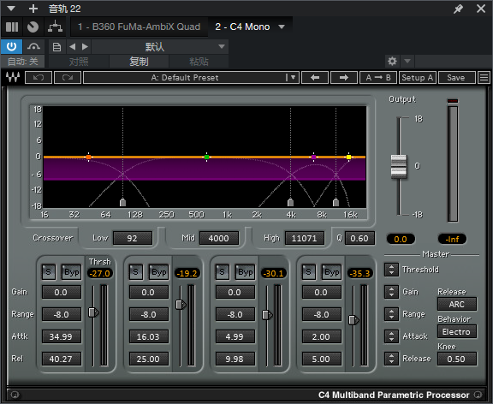The width and height of the screenshot is (493, 404).
Task: Edit the Q value field 0.60
Action: click(359, 238)
